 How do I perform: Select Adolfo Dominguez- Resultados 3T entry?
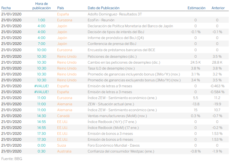tap(115, 14)
